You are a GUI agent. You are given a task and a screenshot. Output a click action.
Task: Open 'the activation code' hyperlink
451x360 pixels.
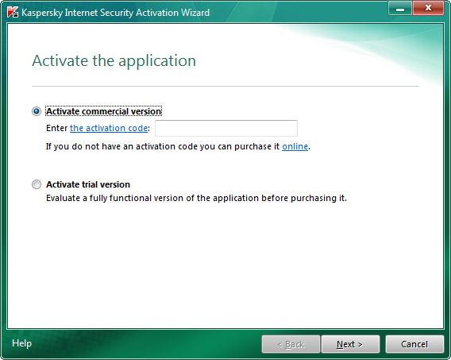tap(109, 128)
